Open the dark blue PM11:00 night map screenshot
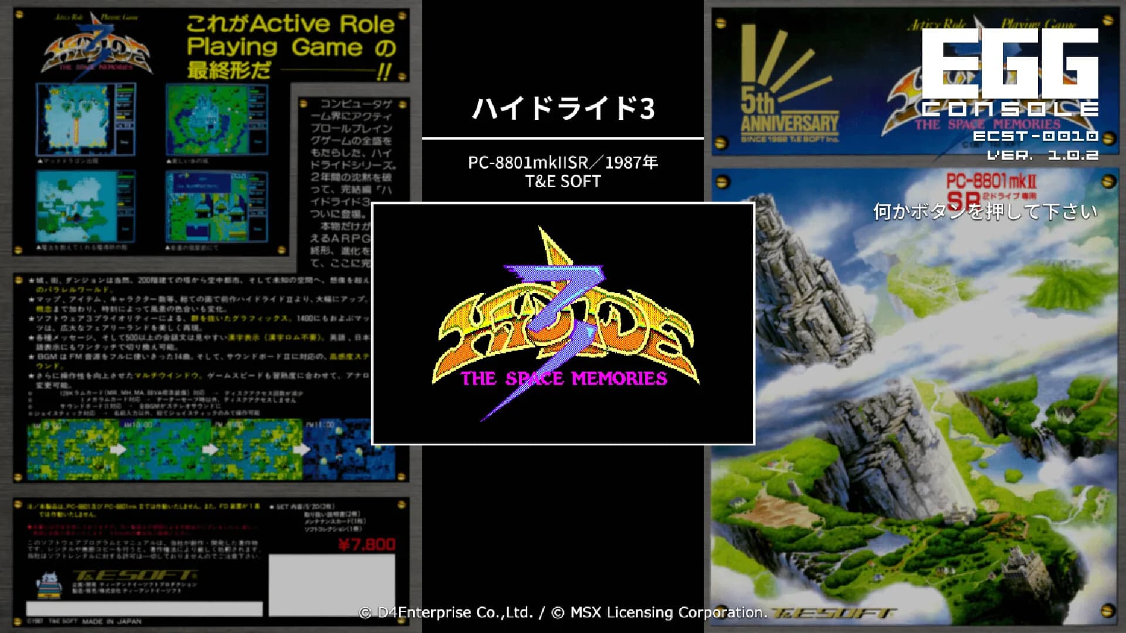Screen dimensions: 1126x633 (349, 450)
